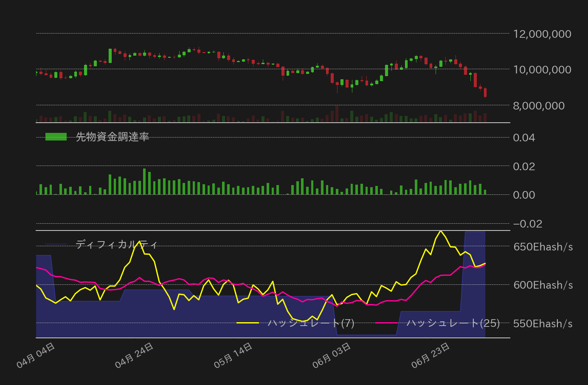Select the 05月 14日 date label
This screenshot has width=588, height=385.
click(x=233, y=356)
